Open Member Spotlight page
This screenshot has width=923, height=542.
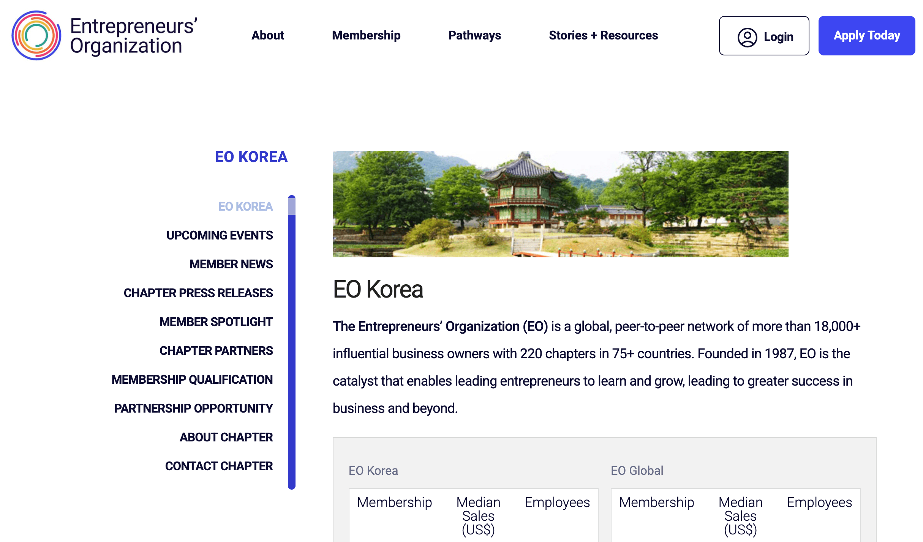coord(216,322)
